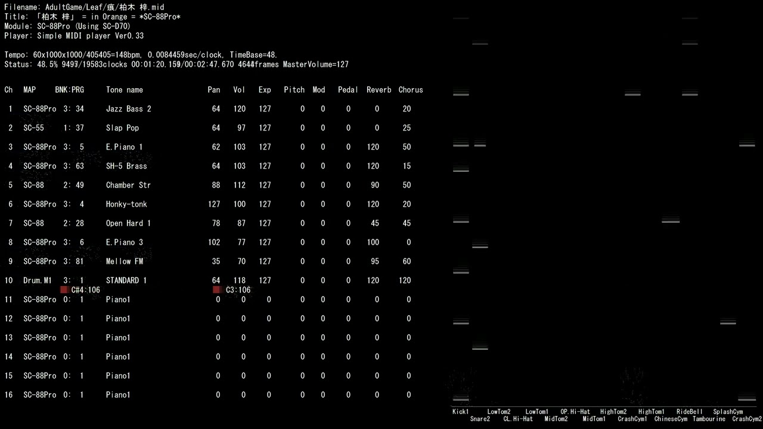Click the Ch column header
Viewport: 763px width, 429px height.
pyautogui.click(x=8, y=90)
